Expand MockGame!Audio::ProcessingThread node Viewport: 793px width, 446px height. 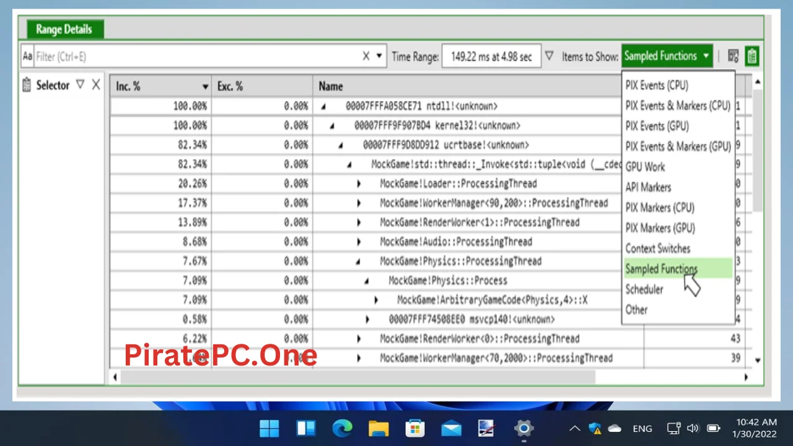tap(359, 242)
